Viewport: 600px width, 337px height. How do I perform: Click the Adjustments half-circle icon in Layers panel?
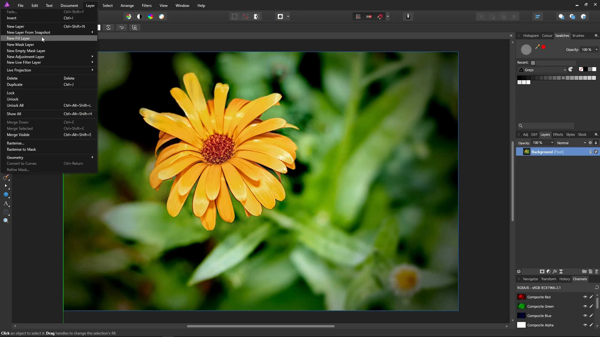(548, 271)
